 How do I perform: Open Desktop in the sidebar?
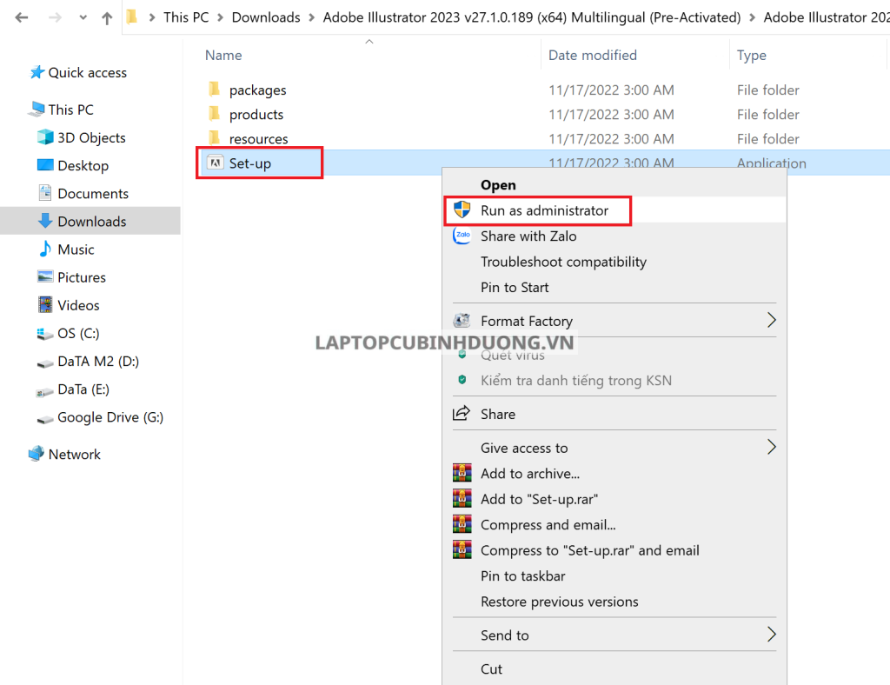pos(83,166)
